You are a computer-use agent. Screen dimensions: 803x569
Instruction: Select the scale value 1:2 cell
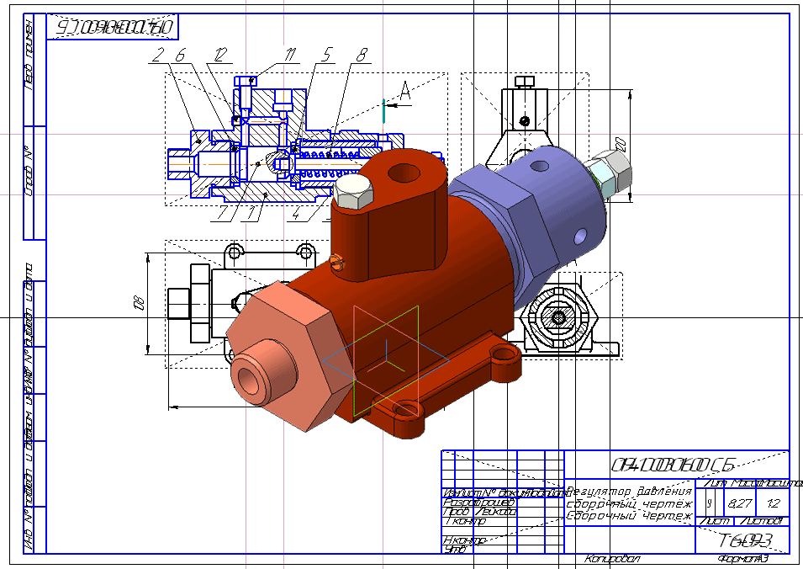tap(774, 504)
